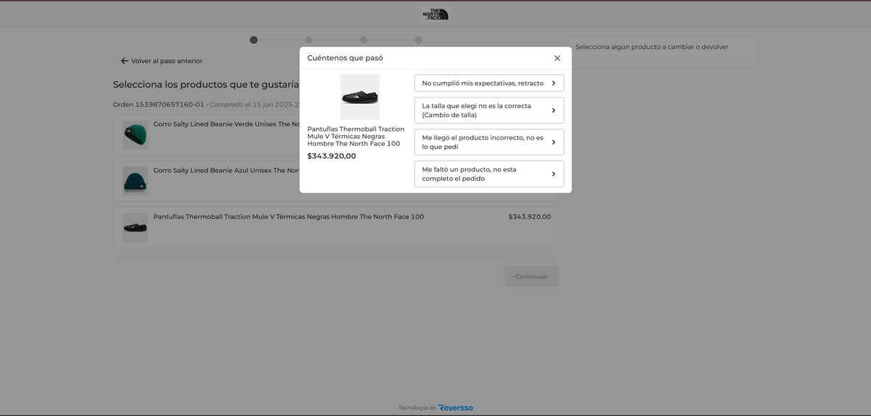871x416 pixels.
Task: Click 'Selecciona algún producto a cambiar o devolver'
Action: [652, 47]
